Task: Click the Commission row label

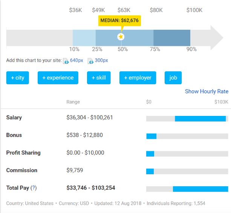Action: coord(21,170)
